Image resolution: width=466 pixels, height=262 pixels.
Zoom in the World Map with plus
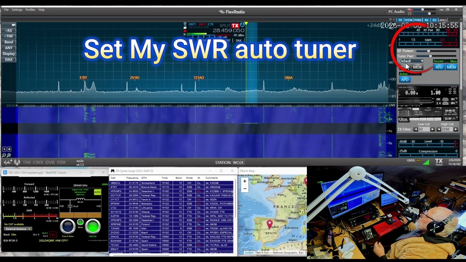coord(245,181)
